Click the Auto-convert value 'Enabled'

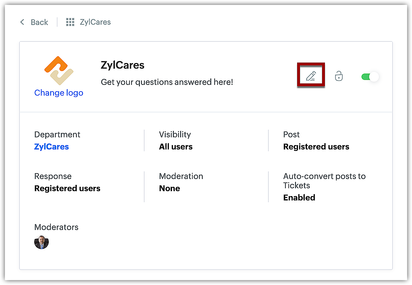click(x=299, y=198)
